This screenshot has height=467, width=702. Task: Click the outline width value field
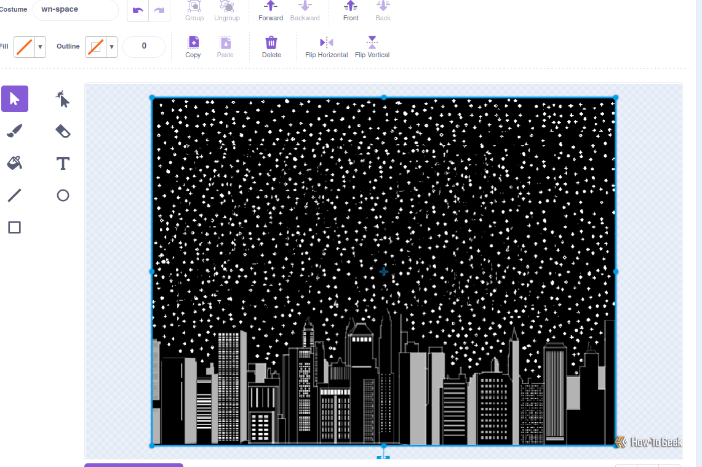point(144,46)
